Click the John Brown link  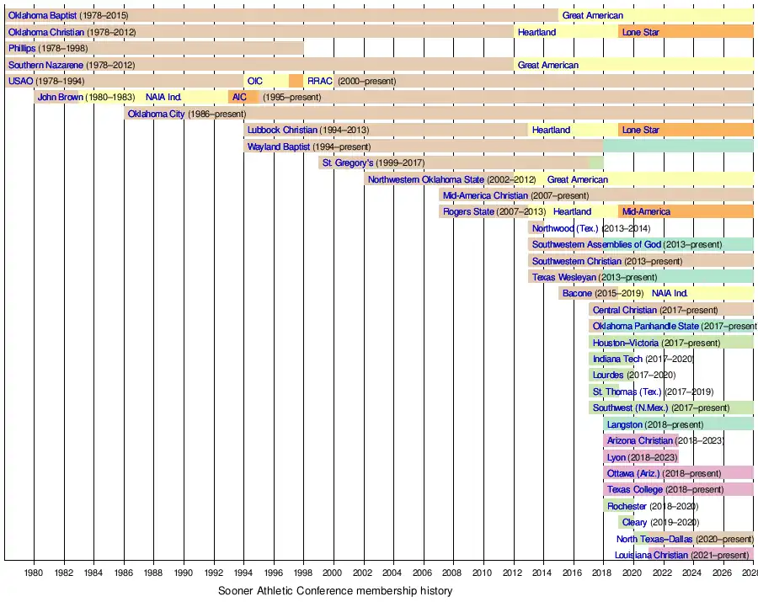60,97
